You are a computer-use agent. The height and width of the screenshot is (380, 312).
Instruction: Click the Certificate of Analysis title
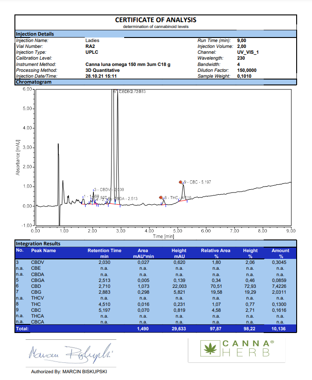click(155, 20)
